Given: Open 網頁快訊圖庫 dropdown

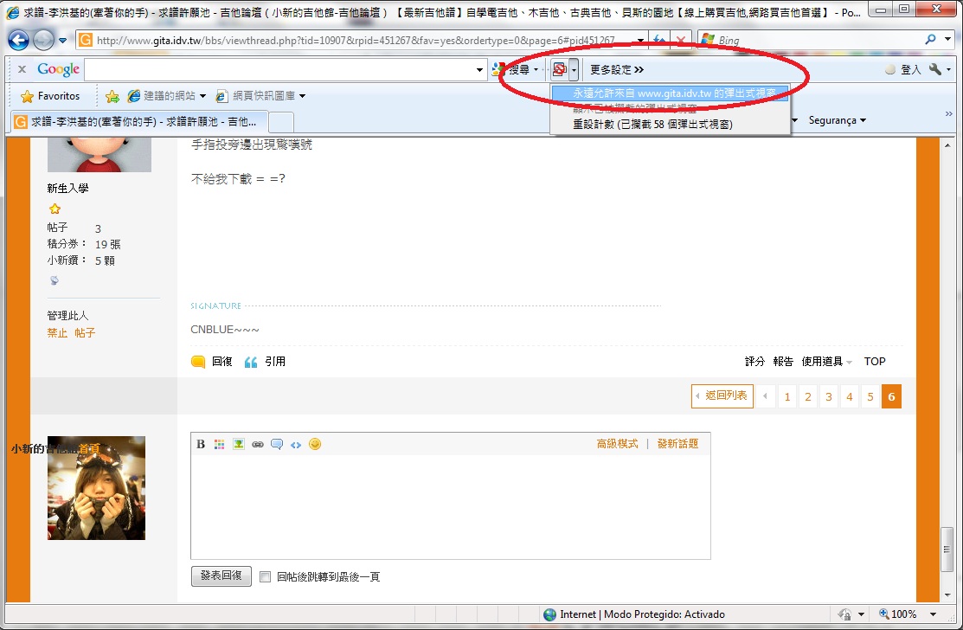Looking at the screenshot, I should click(260, 96).
